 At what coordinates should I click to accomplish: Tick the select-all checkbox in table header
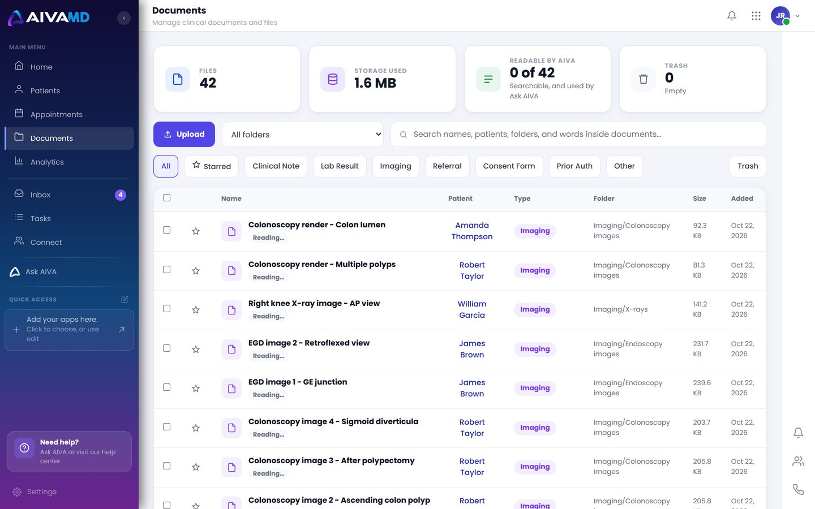166,198
